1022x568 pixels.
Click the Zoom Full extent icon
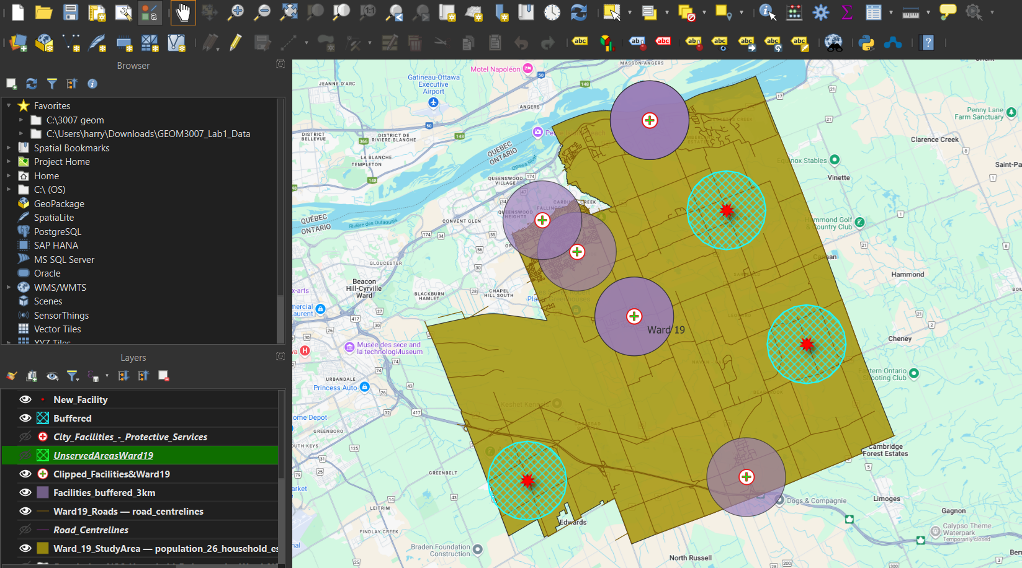click(289, 12)
